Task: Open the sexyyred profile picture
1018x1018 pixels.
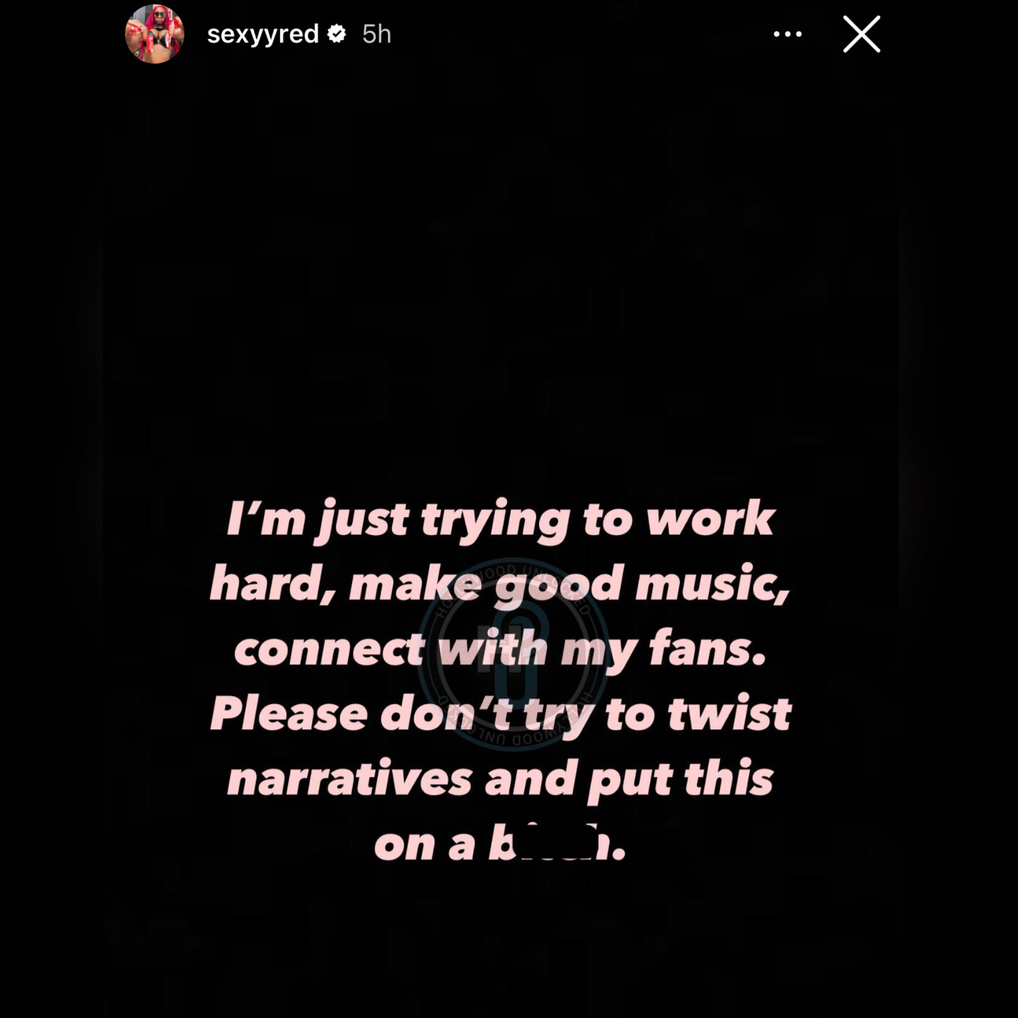Action: (x=154, y=34)
